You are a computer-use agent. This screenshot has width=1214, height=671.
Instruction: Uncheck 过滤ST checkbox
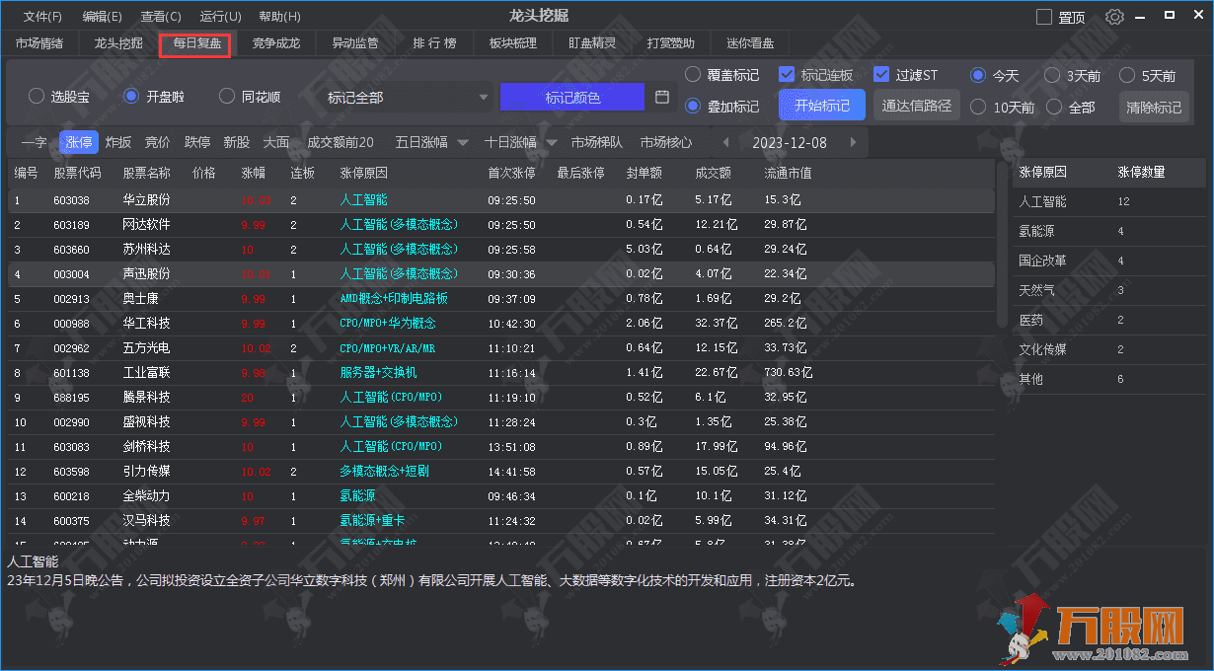tap(881, 74)
